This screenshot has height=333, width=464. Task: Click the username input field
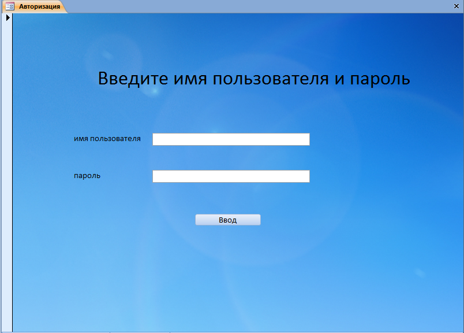coord(231,139)
